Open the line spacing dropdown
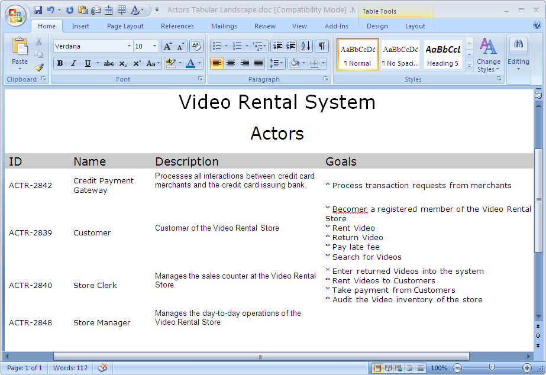The width and height of the screenshot is (546, 375). click(x=276, y=63)
